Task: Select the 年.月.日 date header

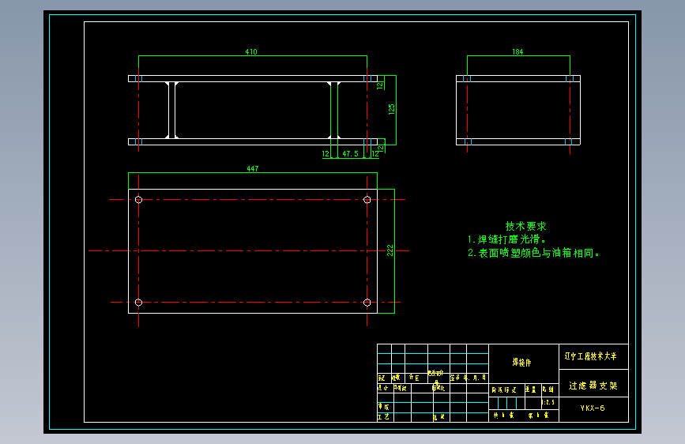Action: [x=475, y=378]
